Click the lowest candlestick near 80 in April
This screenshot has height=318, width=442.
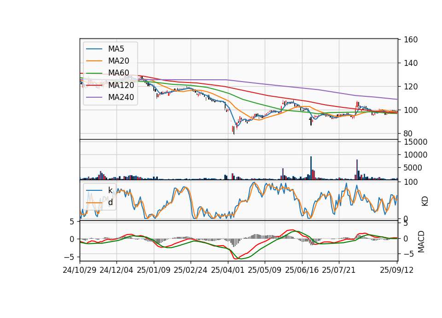[x=234, y=130]
